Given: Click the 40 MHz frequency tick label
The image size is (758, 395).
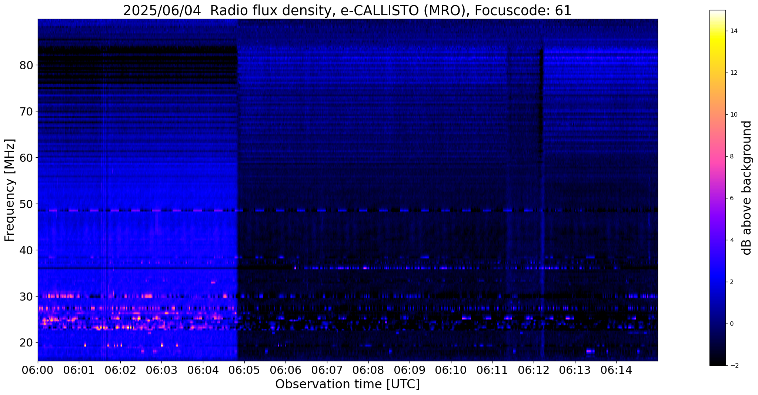Looking at the screenshot, I should 26,250.
